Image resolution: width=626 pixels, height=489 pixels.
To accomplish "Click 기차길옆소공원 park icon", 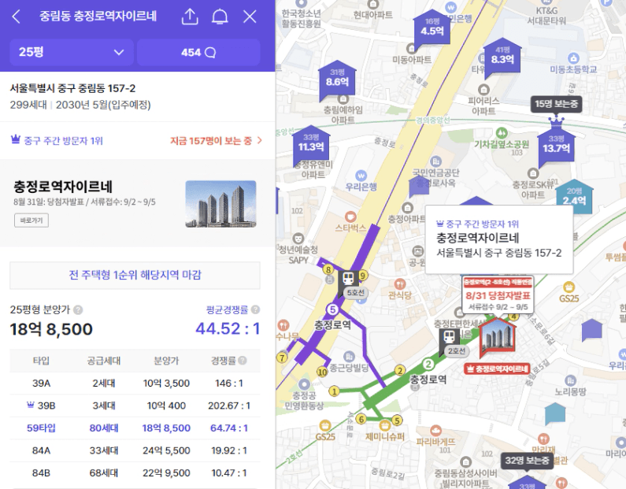I will tap(502, 133).
